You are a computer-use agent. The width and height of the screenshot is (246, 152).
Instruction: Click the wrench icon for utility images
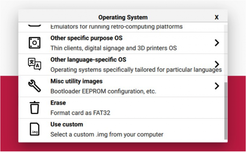[34, 86]
